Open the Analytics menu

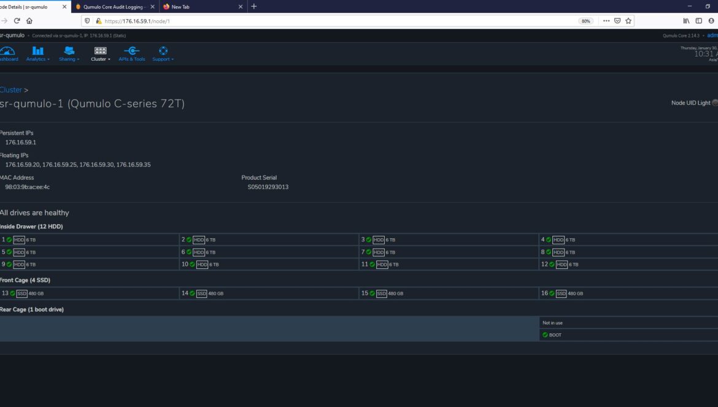coord(37,53)
